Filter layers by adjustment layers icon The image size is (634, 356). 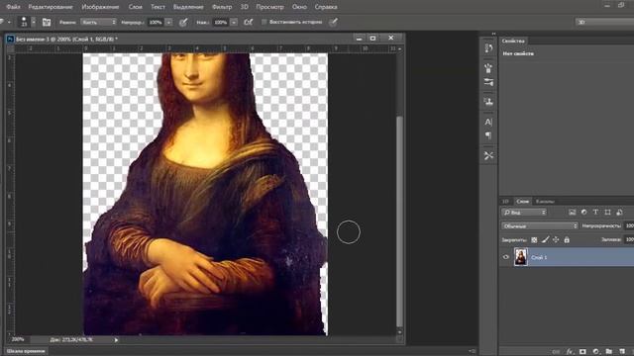pos(583,213)
